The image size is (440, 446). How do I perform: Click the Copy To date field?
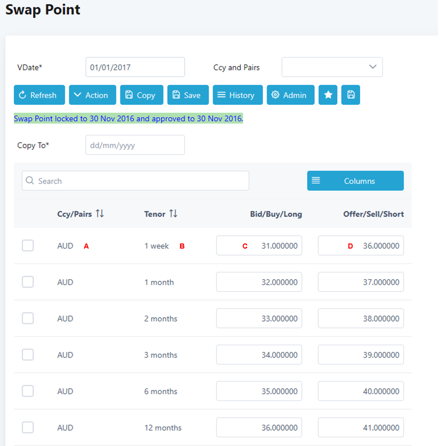tap(135, 145)
